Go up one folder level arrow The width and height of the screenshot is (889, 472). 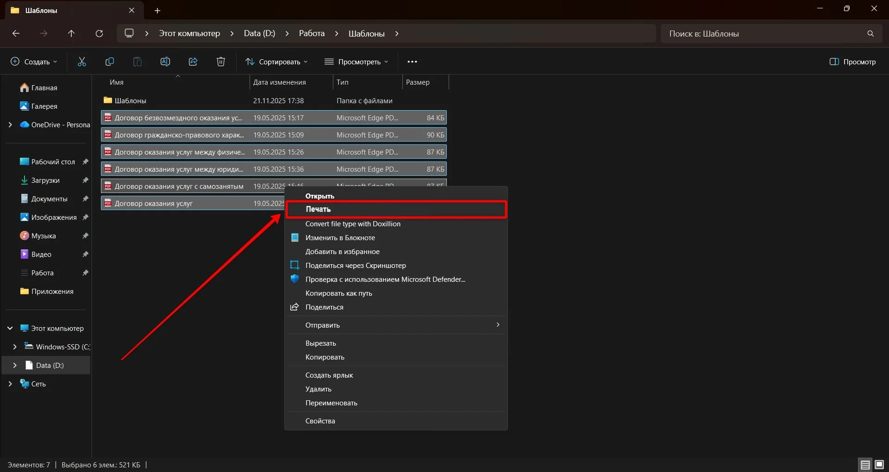pyautogui.click(x=71, y=33)
